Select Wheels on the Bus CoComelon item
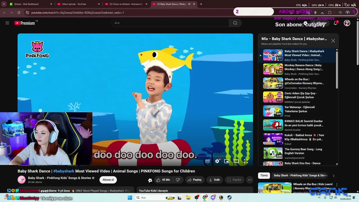359x202 pixels. click(297, 83)
